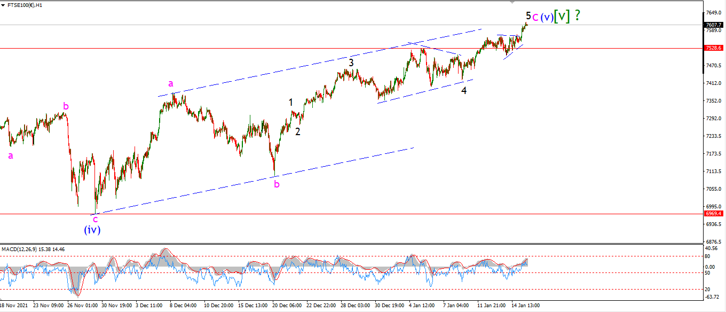
Task: Select the current price 7607.7 tag
Action: [714, 25]
